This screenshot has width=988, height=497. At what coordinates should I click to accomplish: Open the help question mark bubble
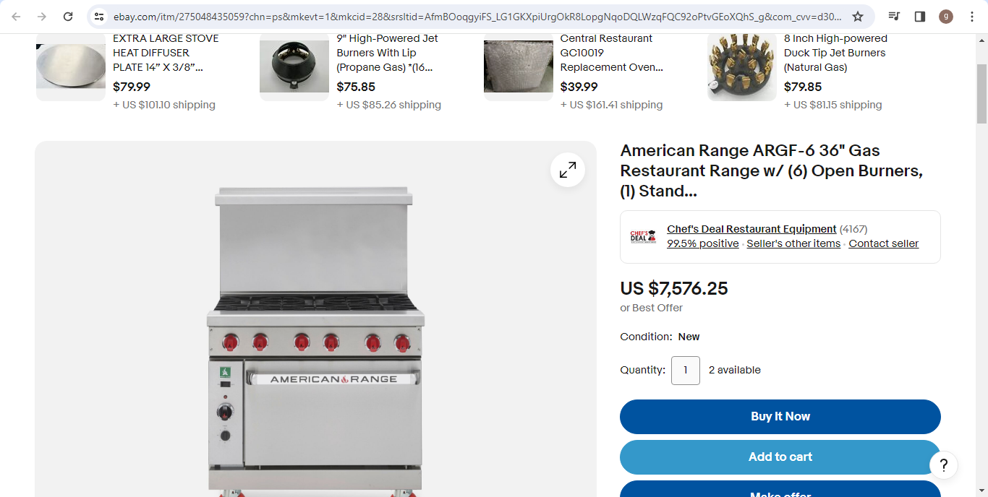[944, 464]
